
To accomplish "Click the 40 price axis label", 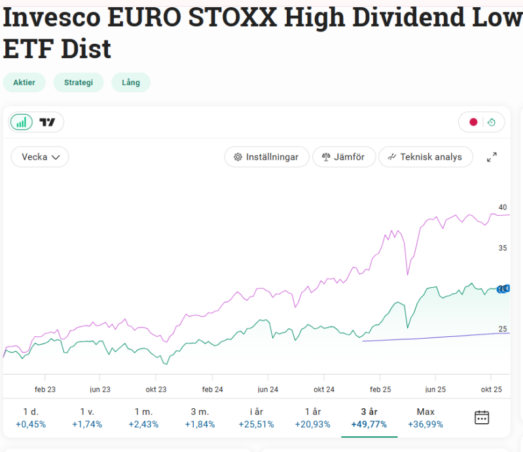I will (x=503, y=207).
